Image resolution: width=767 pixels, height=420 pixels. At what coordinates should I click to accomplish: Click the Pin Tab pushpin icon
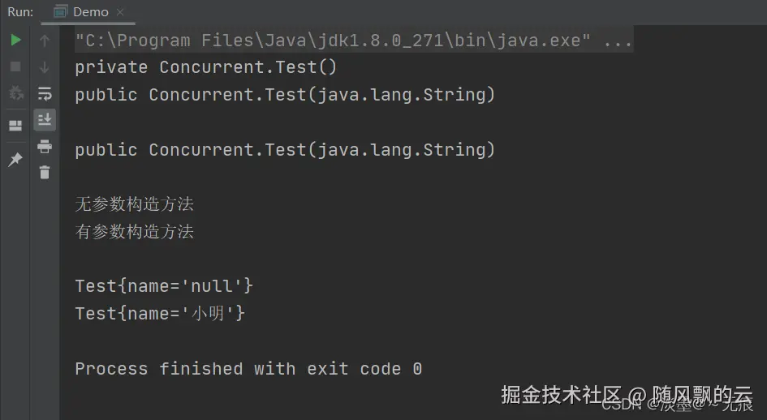(15, 159)
